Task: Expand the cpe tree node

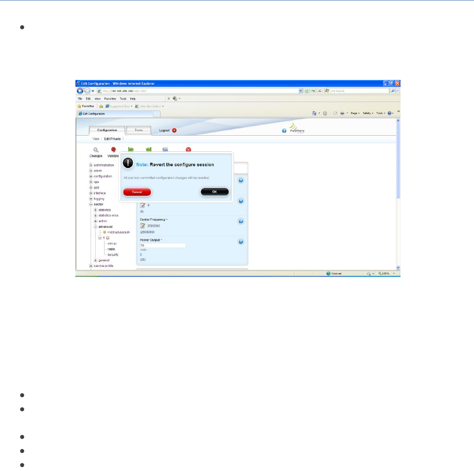Action: point(91,182)
